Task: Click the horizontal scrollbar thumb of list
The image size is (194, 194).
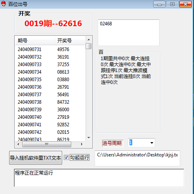Action: point(47,144)
